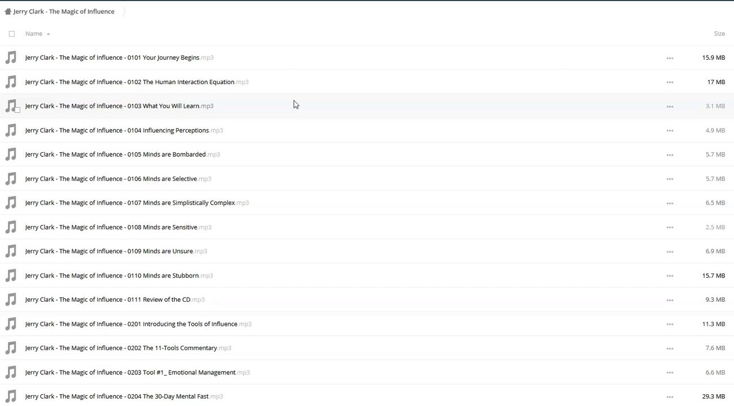This screenshot has width=734, height=406.
Task: Open the file 0104 Influencing Perceptions.mp3
Action: pyautogui.click(x=124, y=130)
